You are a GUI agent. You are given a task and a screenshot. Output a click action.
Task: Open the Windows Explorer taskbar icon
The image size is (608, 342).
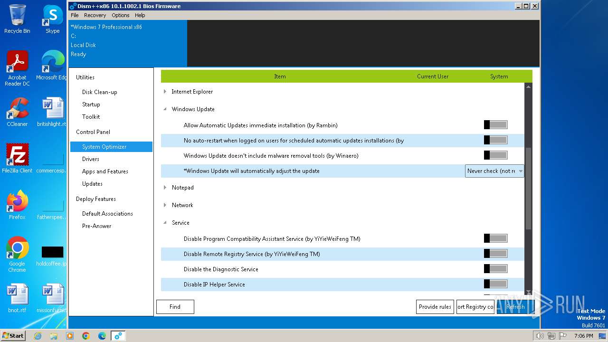click(54, 336)
